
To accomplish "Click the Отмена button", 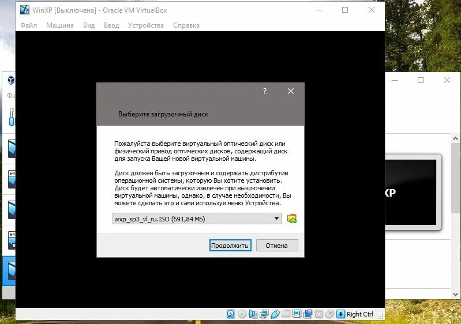I will point(277,245).
